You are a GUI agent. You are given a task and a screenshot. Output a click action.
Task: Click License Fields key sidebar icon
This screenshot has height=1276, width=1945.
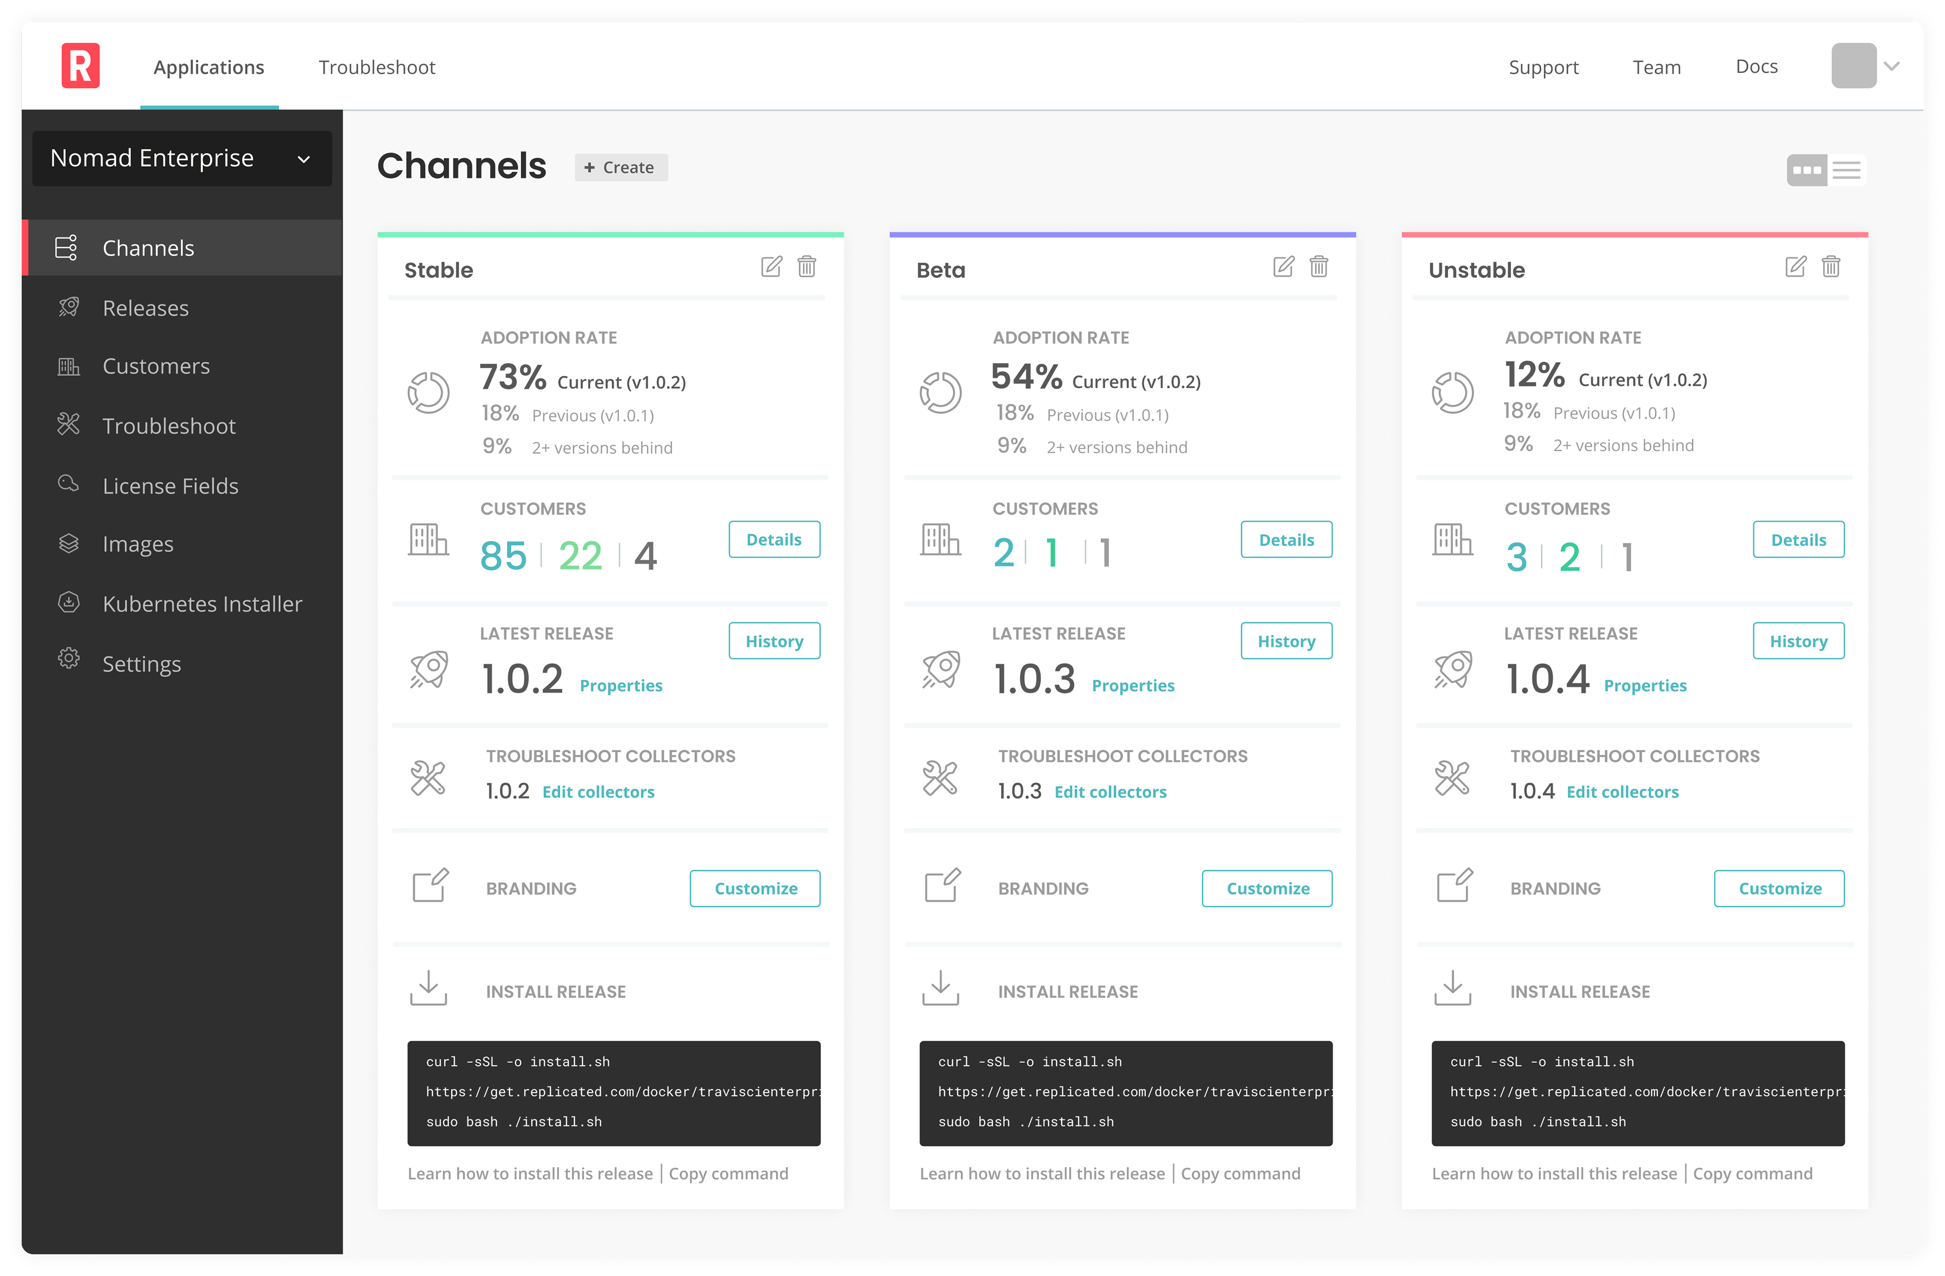click(x=69, y=484)
